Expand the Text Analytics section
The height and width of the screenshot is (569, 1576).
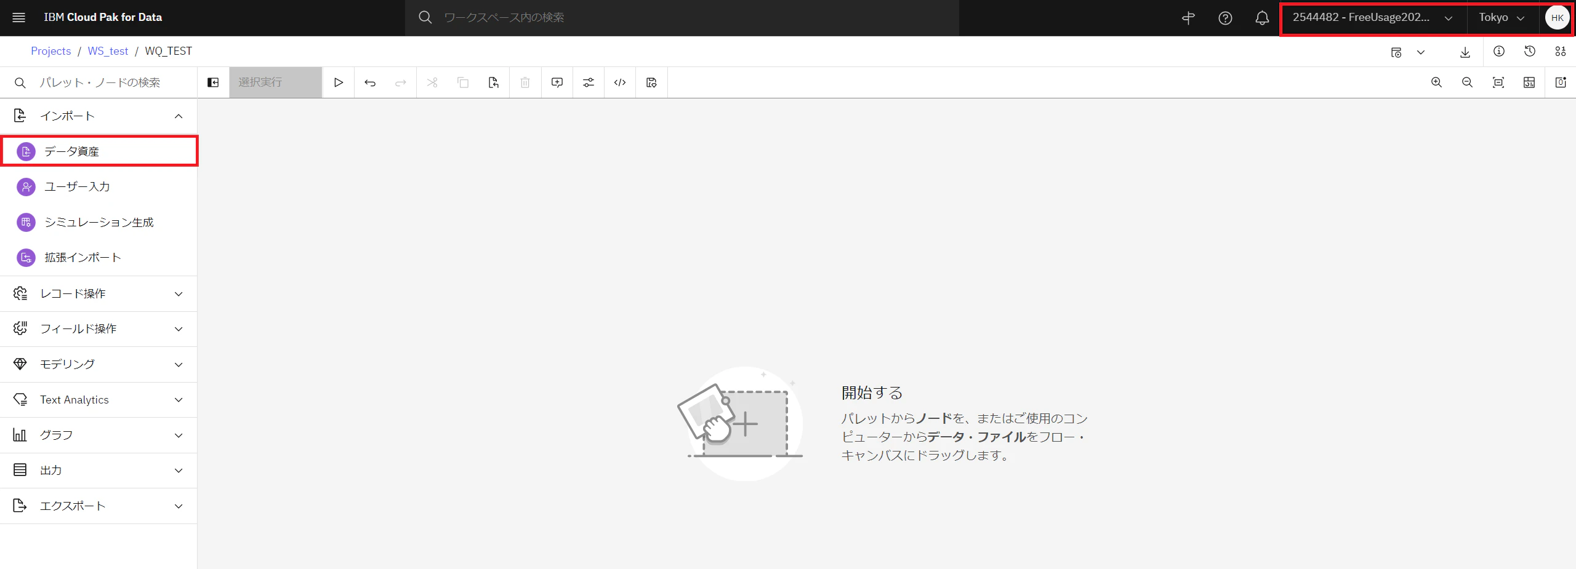98,400
